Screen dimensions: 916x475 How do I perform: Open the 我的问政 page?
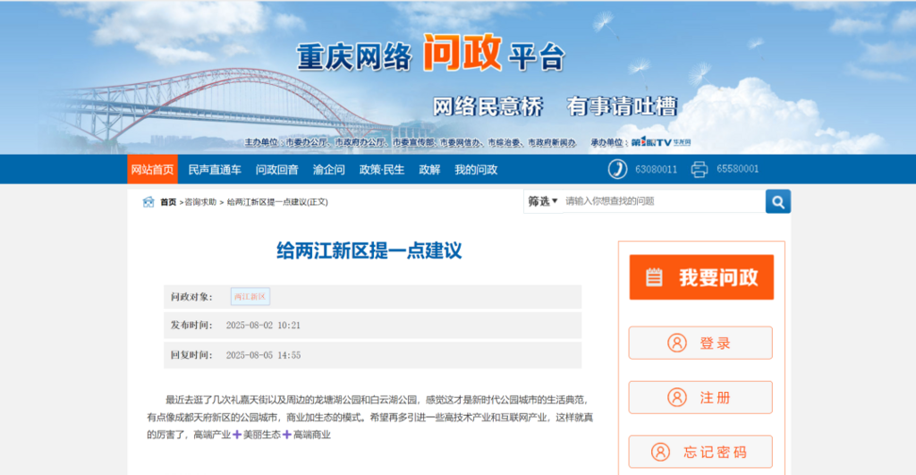[x=476, y=170]
